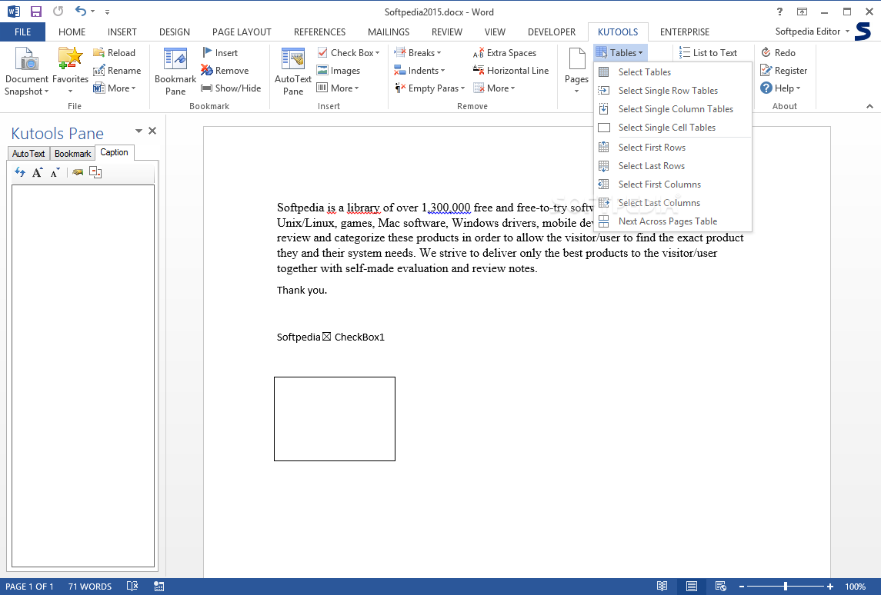Switch to the ENTERPRISE ribbon tab

tap(684, 32)
